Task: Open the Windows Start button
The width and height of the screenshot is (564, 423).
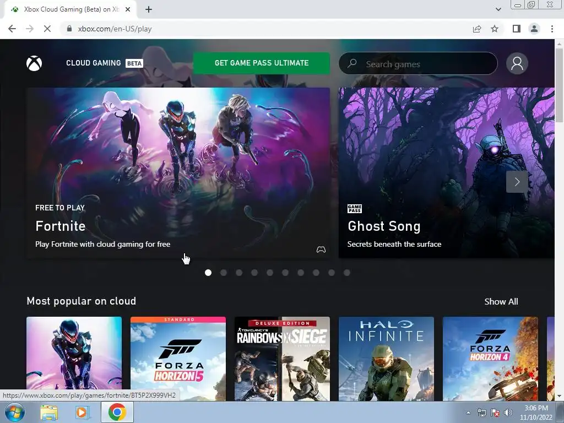Action: (x=15, y=412)
